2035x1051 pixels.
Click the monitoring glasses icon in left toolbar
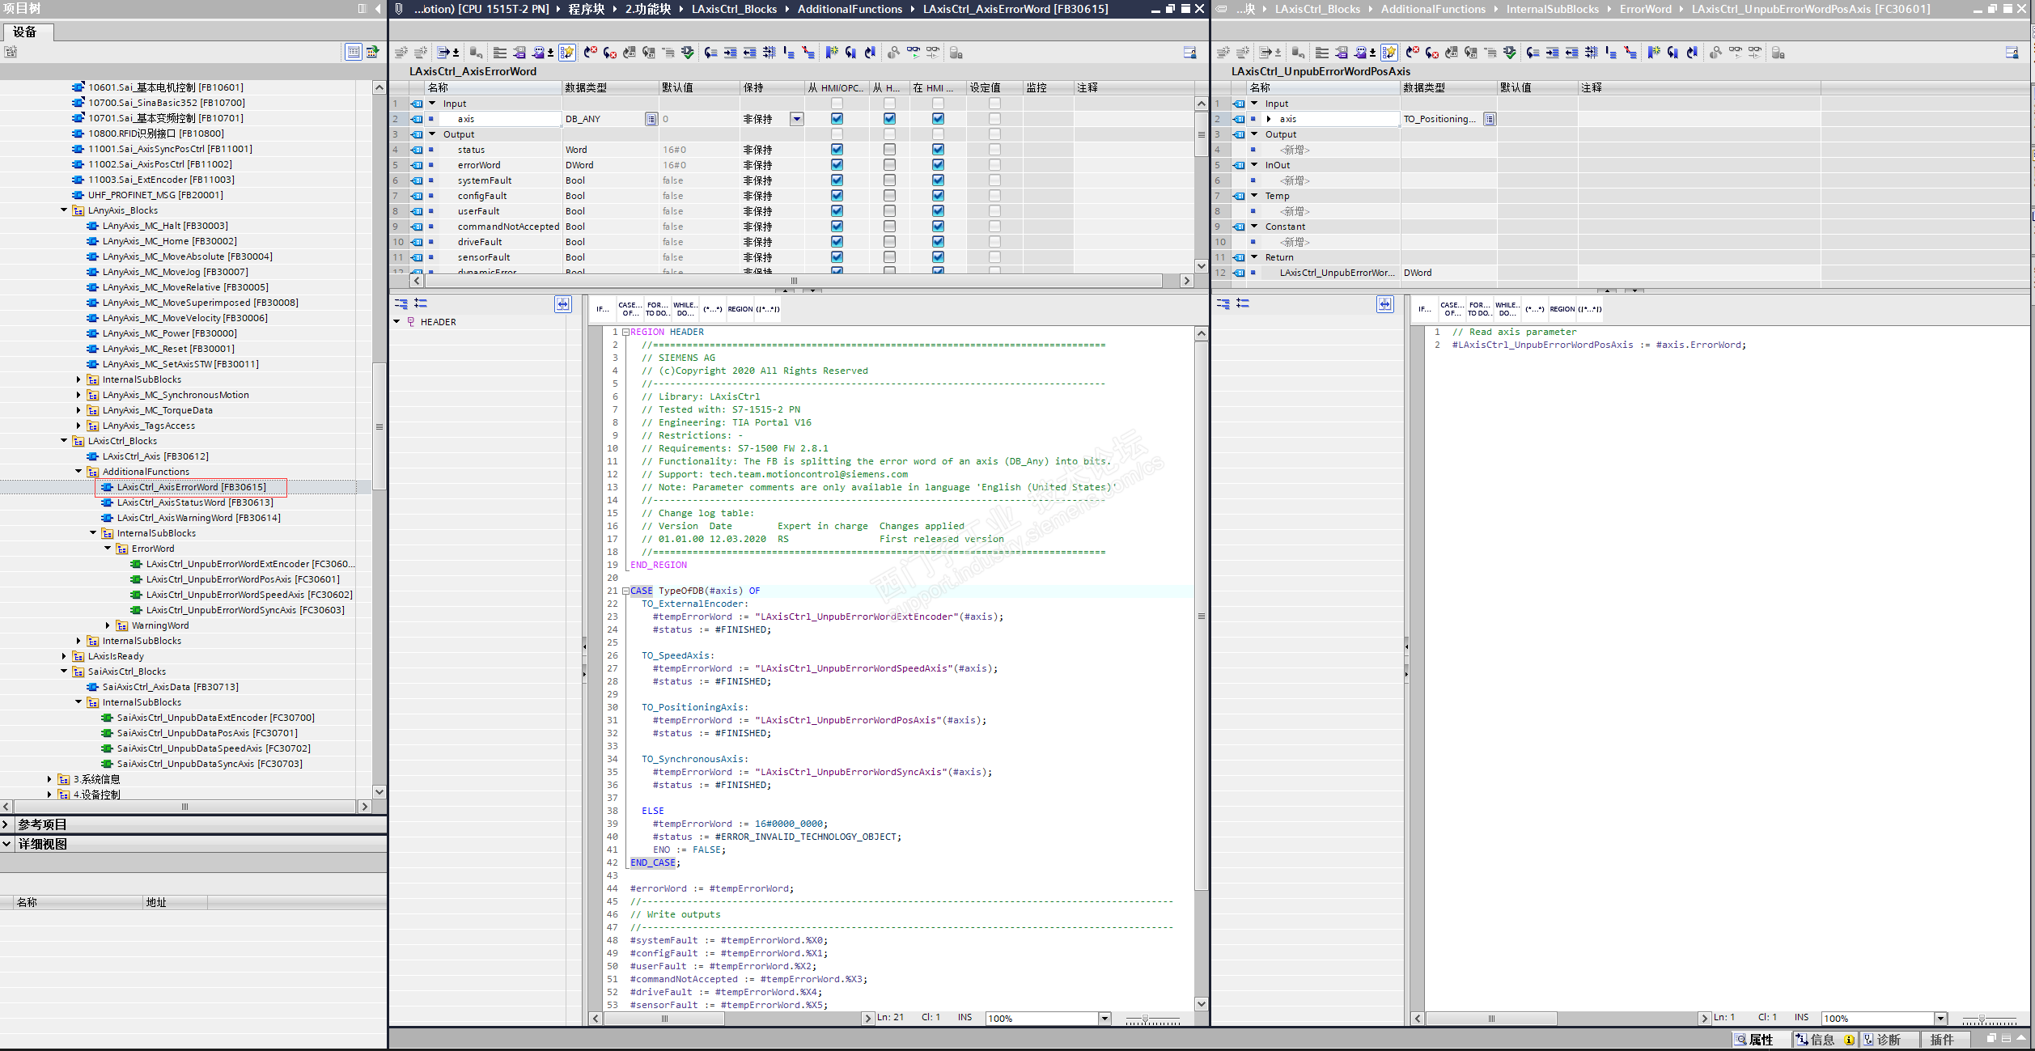click(913, 53)
